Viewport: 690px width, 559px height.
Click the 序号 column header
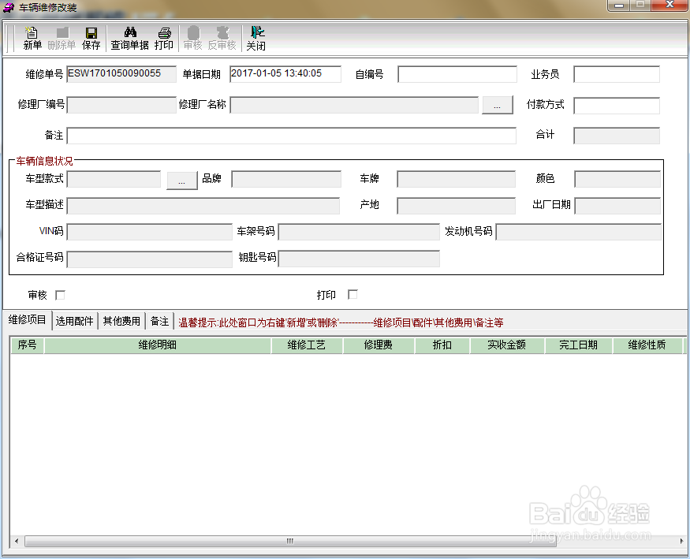pyautogui.click(x=28, y=345)
